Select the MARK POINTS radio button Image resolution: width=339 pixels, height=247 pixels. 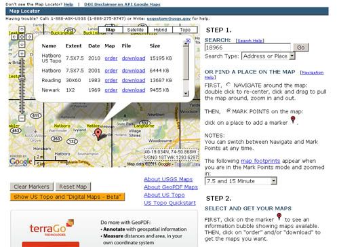coord(228,111)
